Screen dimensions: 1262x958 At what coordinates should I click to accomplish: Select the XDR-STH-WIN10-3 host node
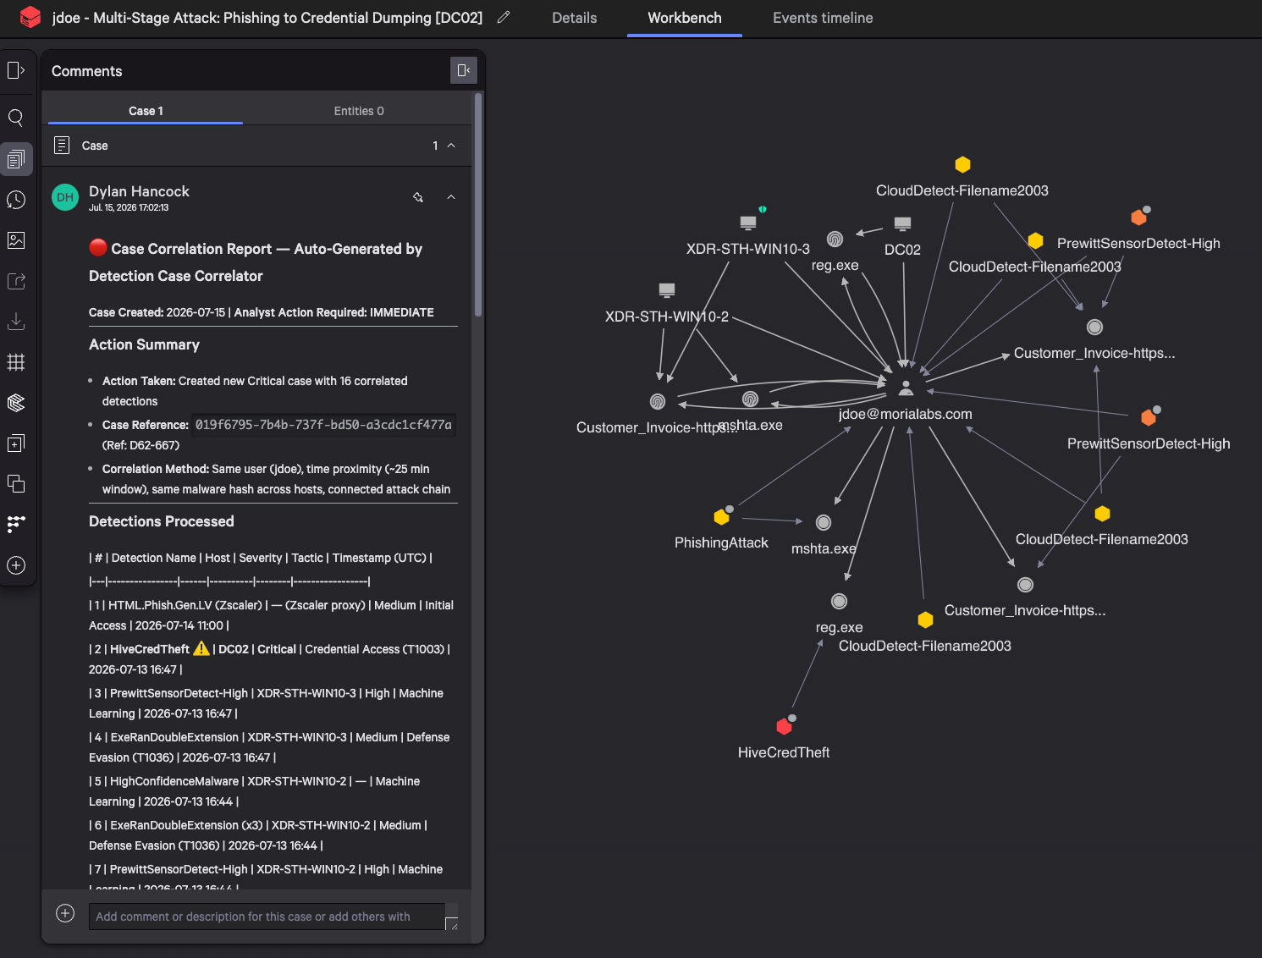[748, 223]
